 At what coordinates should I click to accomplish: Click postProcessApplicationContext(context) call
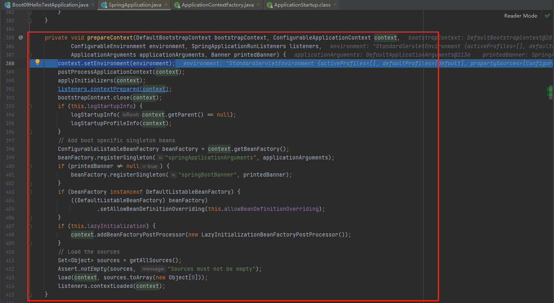[x=121, y=72]
